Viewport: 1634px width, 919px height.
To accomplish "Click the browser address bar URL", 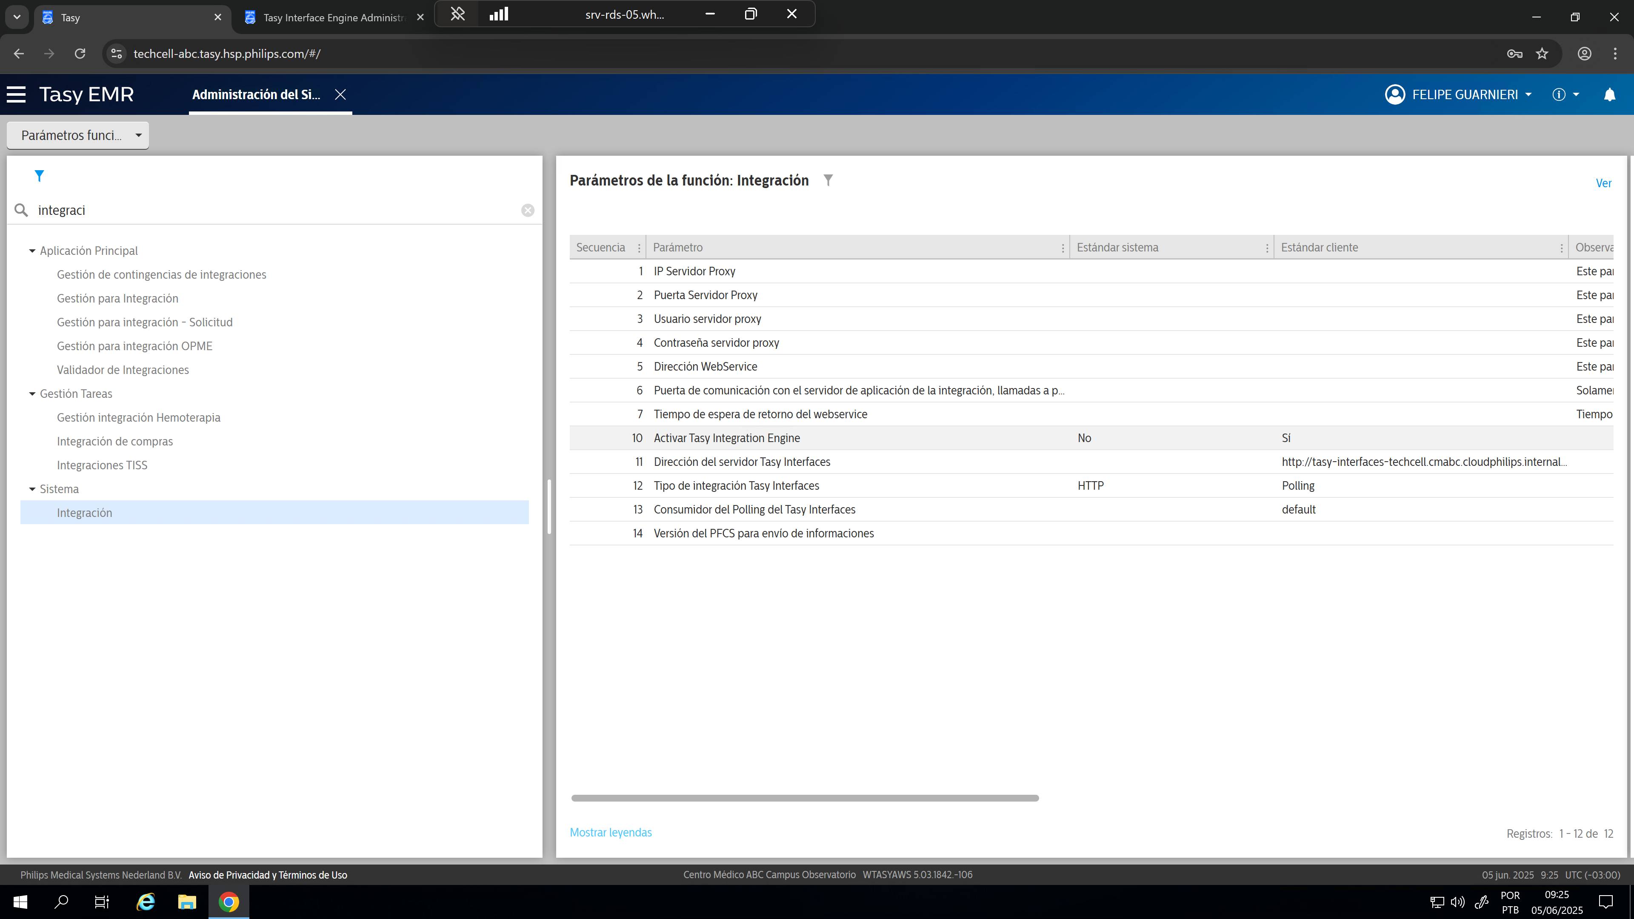I will coord(226,54).
